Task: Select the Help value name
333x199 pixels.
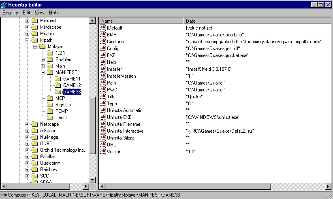Action: [111, 62]
